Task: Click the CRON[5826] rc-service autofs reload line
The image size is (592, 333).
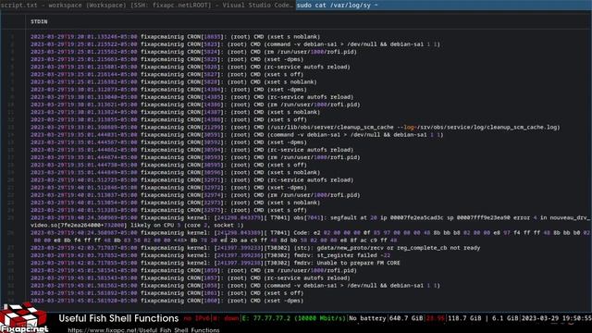Action: click(191, 67)
